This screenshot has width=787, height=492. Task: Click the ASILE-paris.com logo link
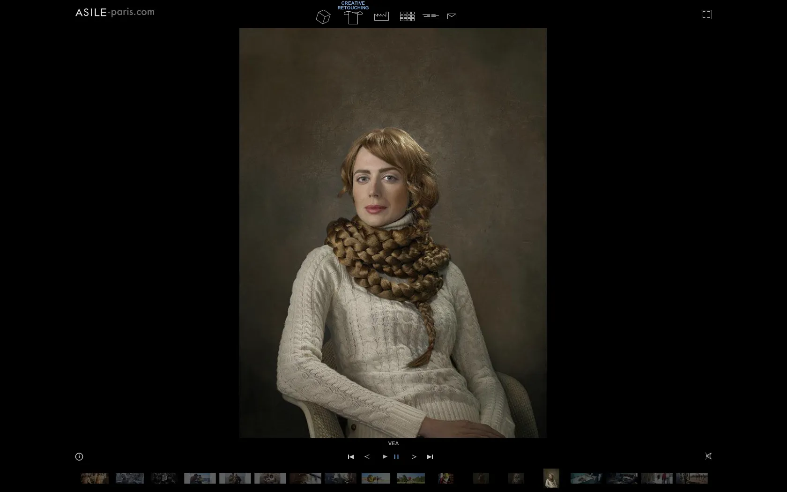point(115,13)
